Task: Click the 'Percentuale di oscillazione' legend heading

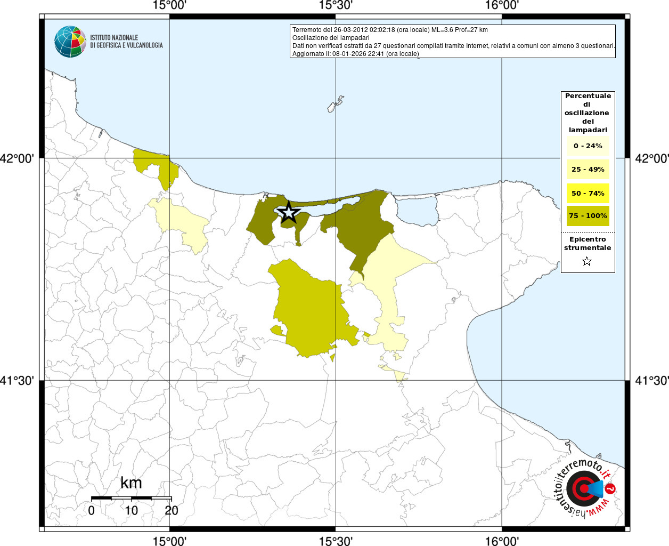Action: (588, 113)
